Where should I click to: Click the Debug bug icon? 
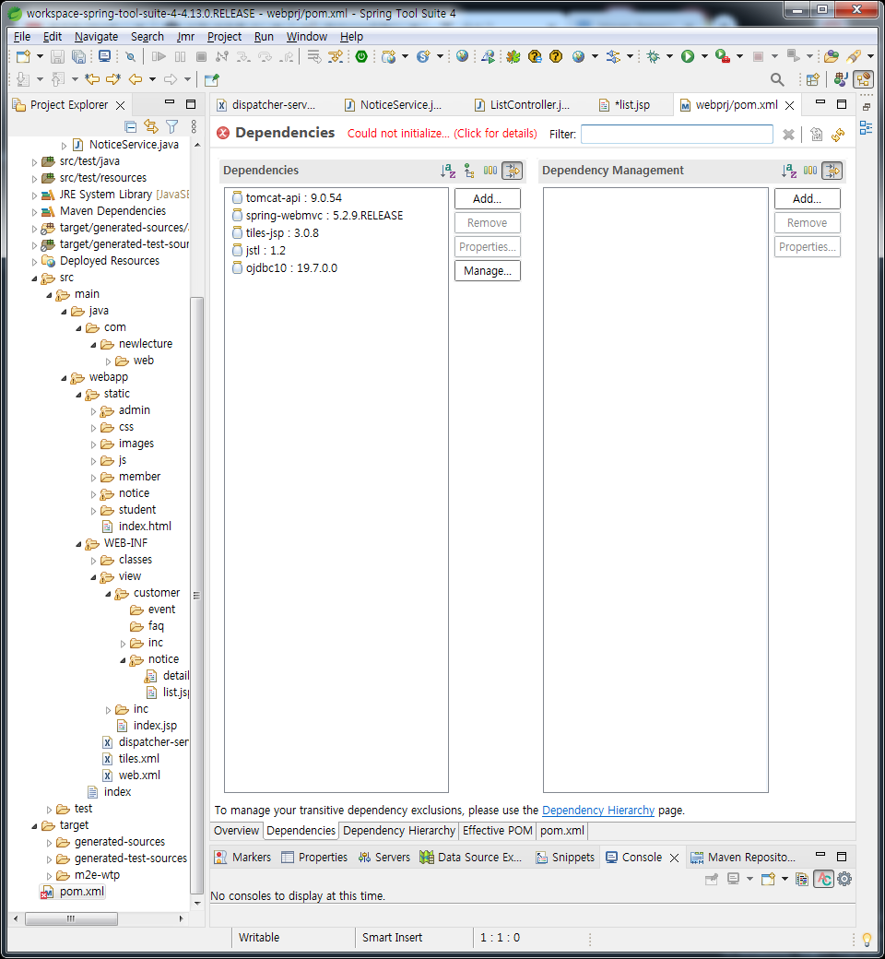(x=654, y=57)
